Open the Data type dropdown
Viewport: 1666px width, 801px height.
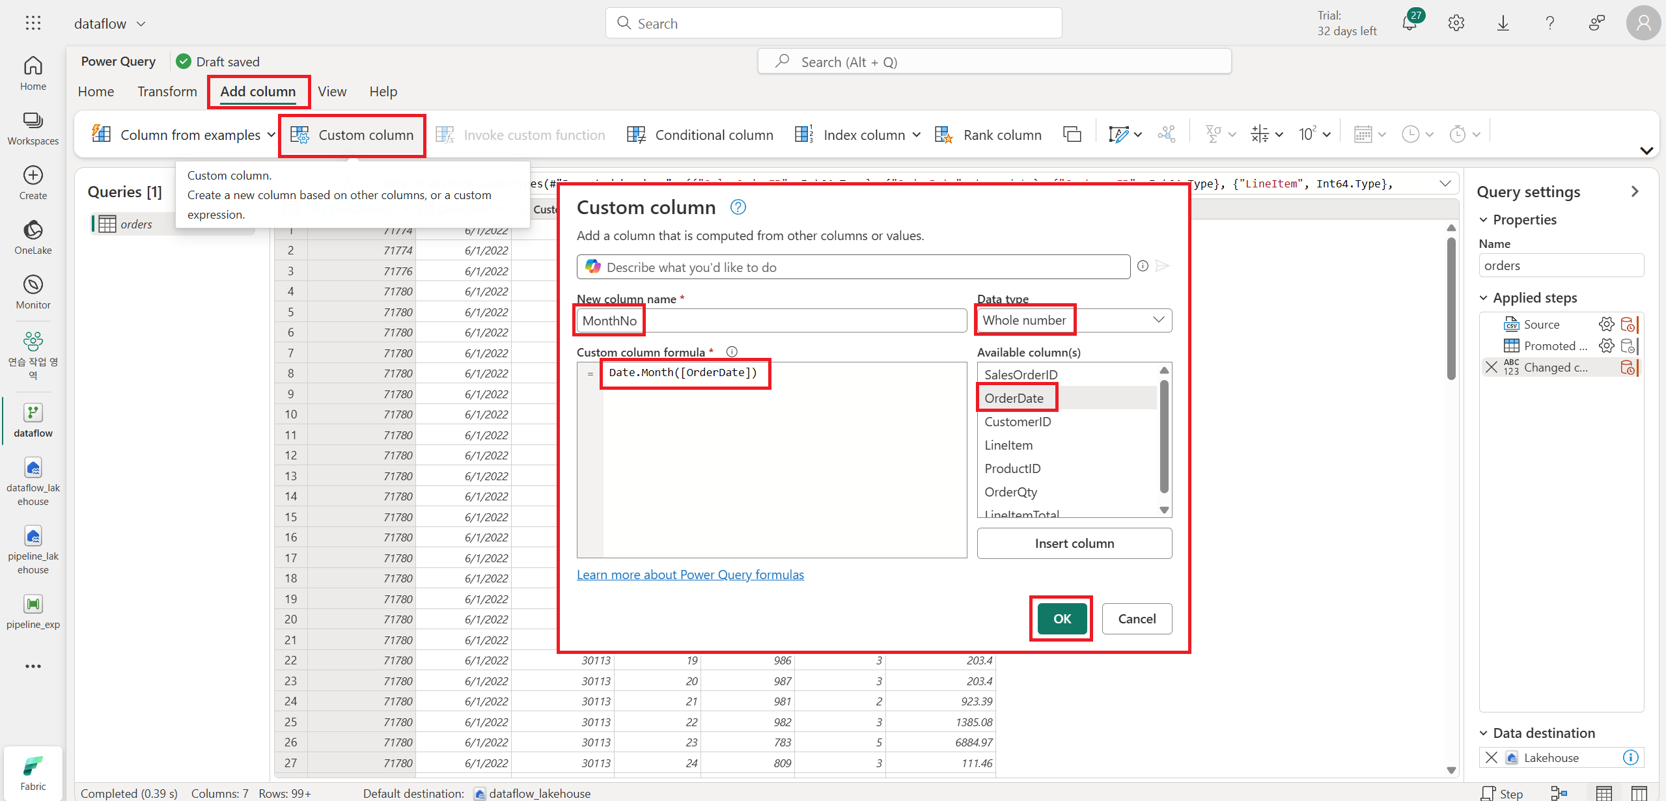click(x=1158, y=320)
